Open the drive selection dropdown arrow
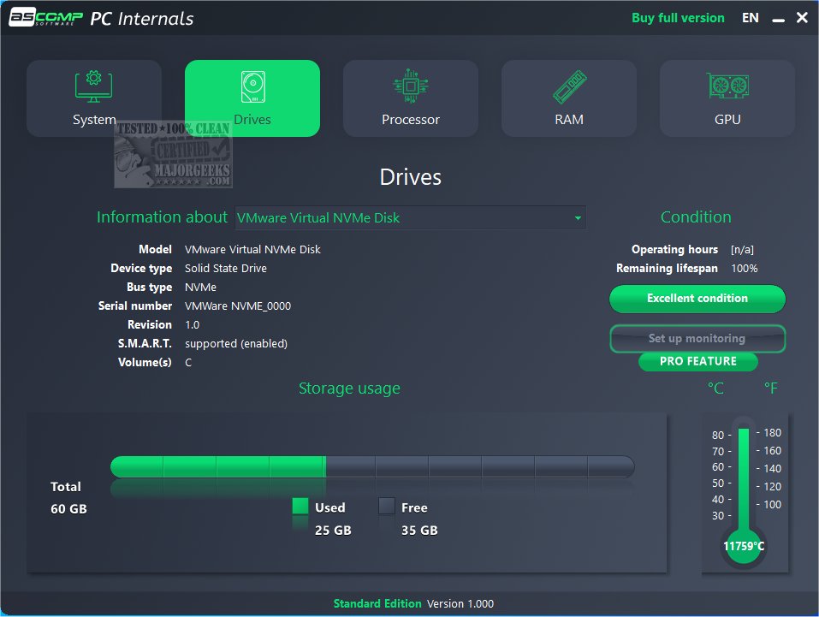 [578, 218]
